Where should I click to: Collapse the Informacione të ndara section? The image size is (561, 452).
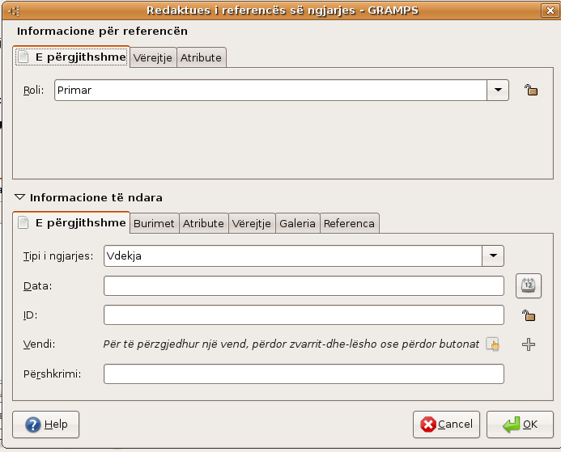19,197
